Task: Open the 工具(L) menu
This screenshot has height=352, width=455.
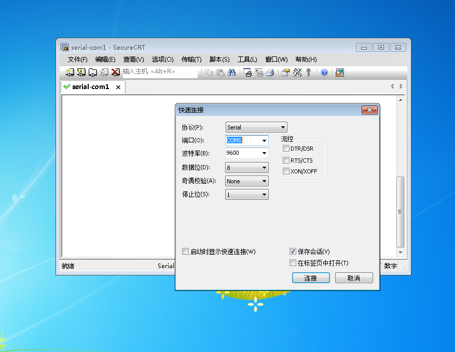Action: click(x=247, y=60)
